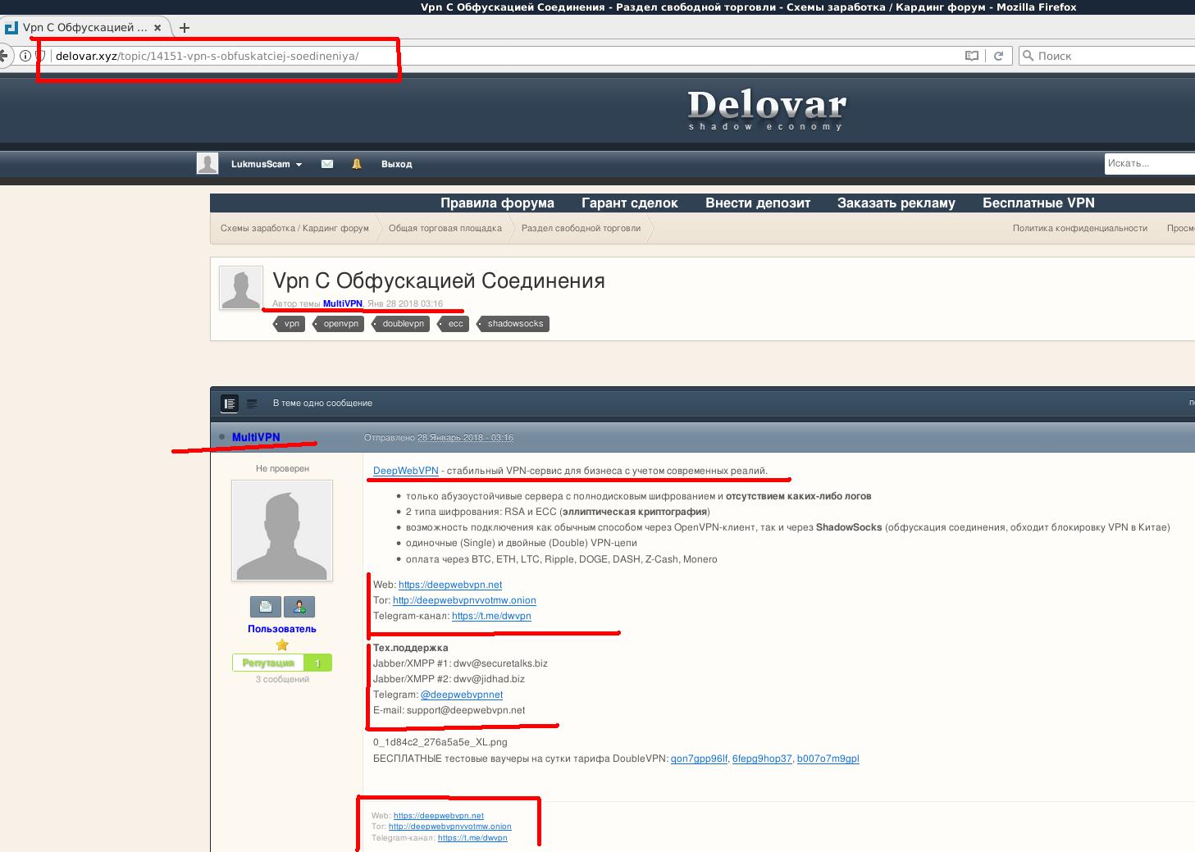Screen dimensions: 1195x852
Task: Open DeepWebVPN link in post text
Action: click(406, 471)
